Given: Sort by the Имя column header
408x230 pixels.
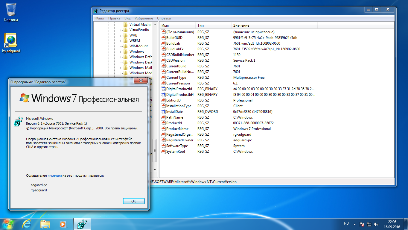Looking at the screenshot, I should coord(178,25).
